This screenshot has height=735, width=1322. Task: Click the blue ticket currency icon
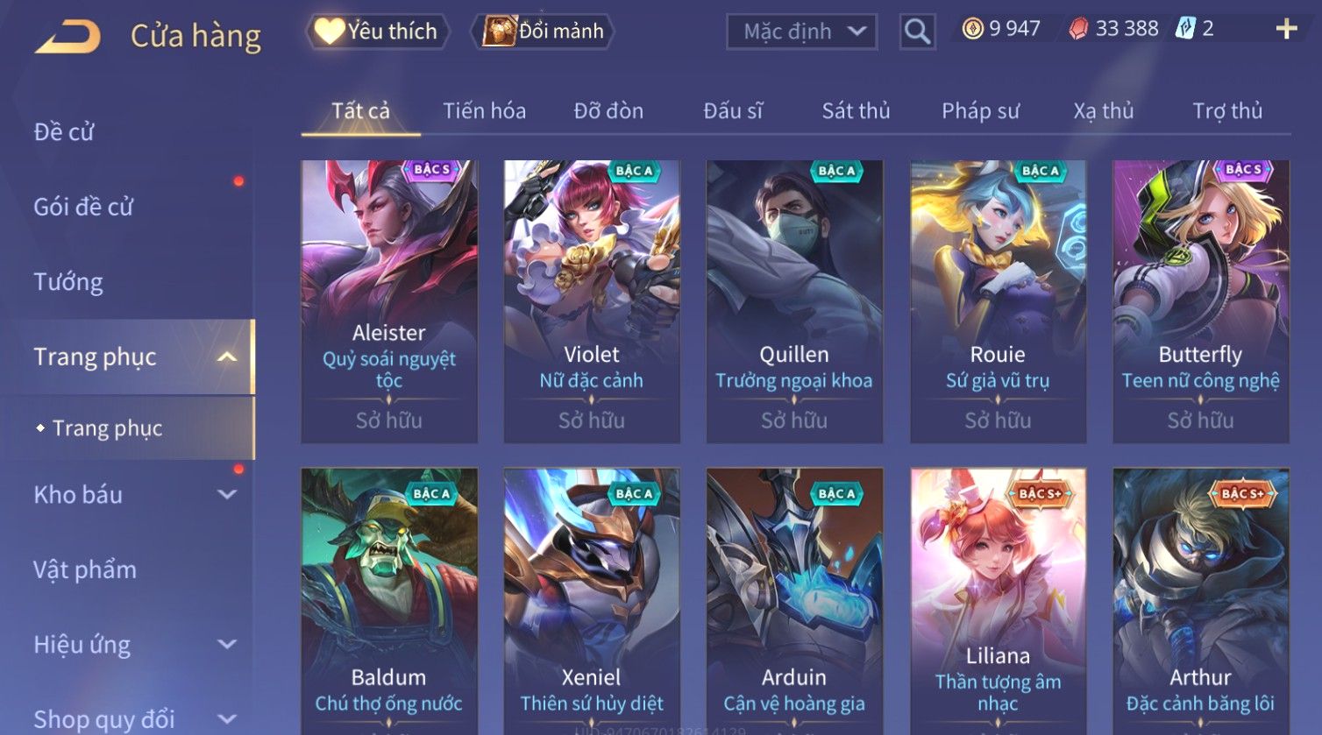click(x=1185, y=29)
